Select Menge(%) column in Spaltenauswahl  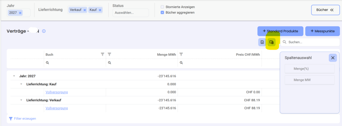pyautogui.click(x=310, y=68)
